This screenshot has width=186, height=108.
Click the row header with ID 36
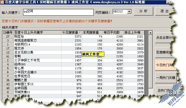(8, 80)
